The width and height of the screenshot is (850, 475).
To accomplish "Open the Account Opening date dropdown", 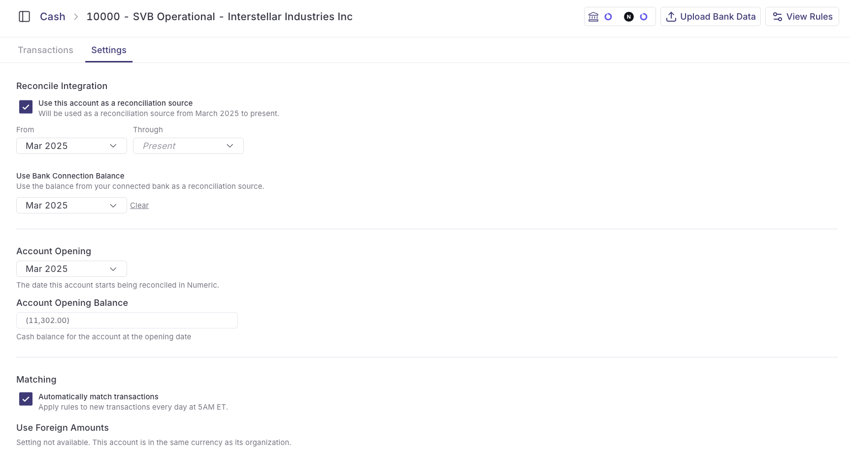I will tap(71, 269).
